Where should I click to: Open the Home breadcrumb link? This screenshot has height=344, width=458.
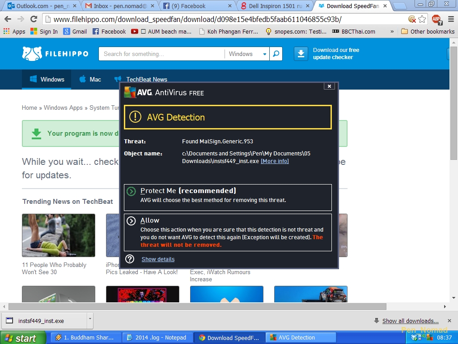point(30,107)
